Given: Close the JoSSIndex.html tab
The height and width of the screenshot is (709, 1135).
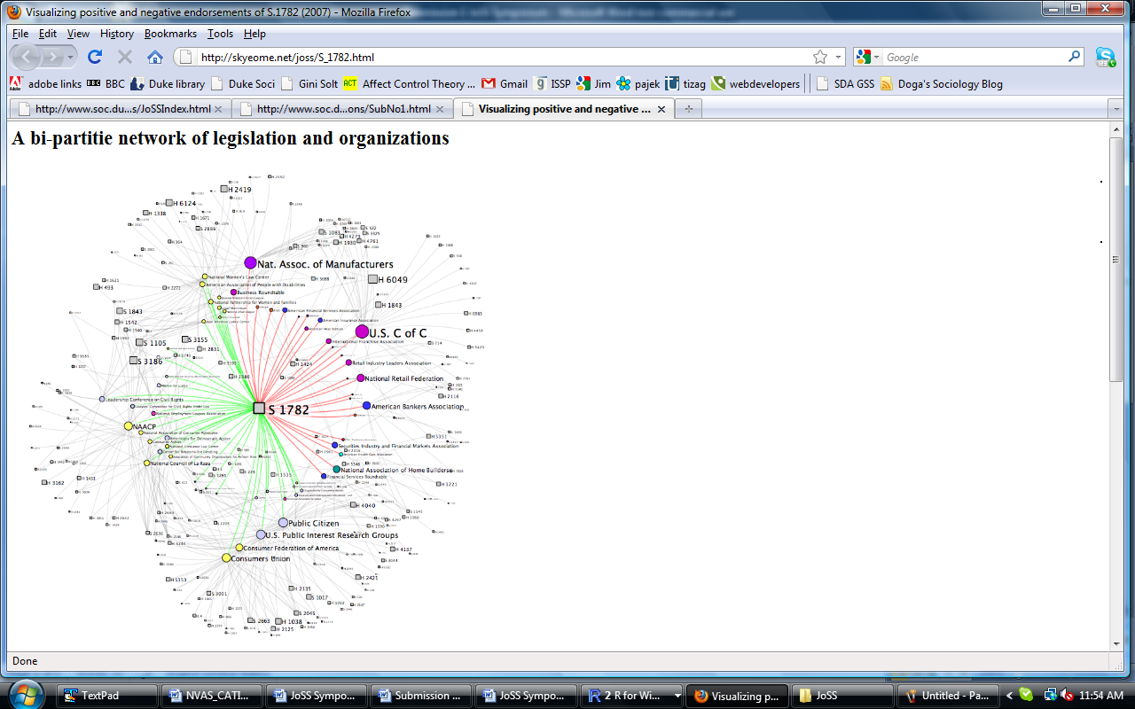Looking at the screenshot, I should [x=220, y=109].
